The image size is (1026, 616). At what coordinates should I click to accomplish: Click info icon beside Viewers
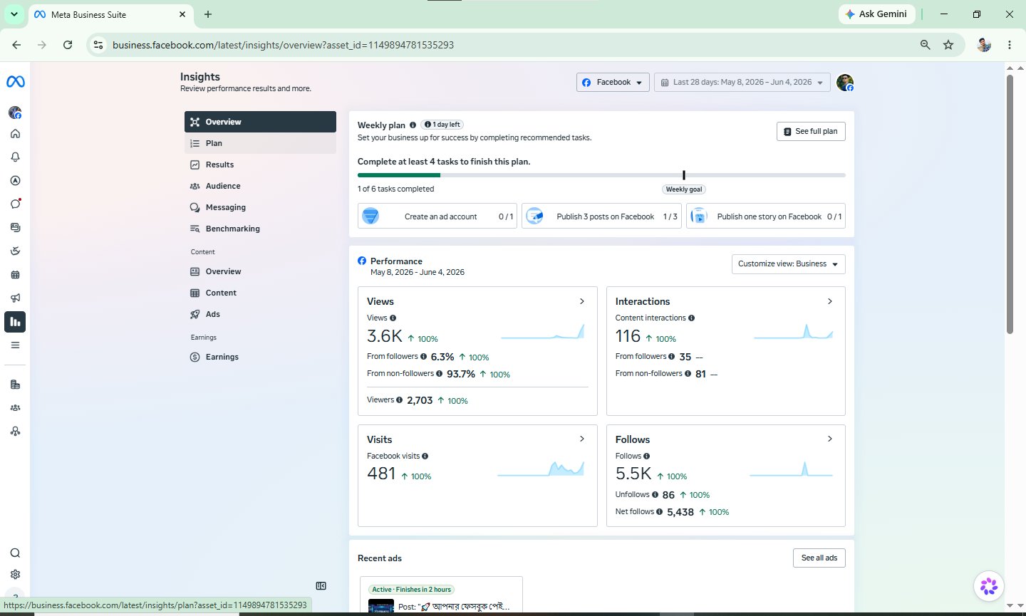[x=399, y=400]
